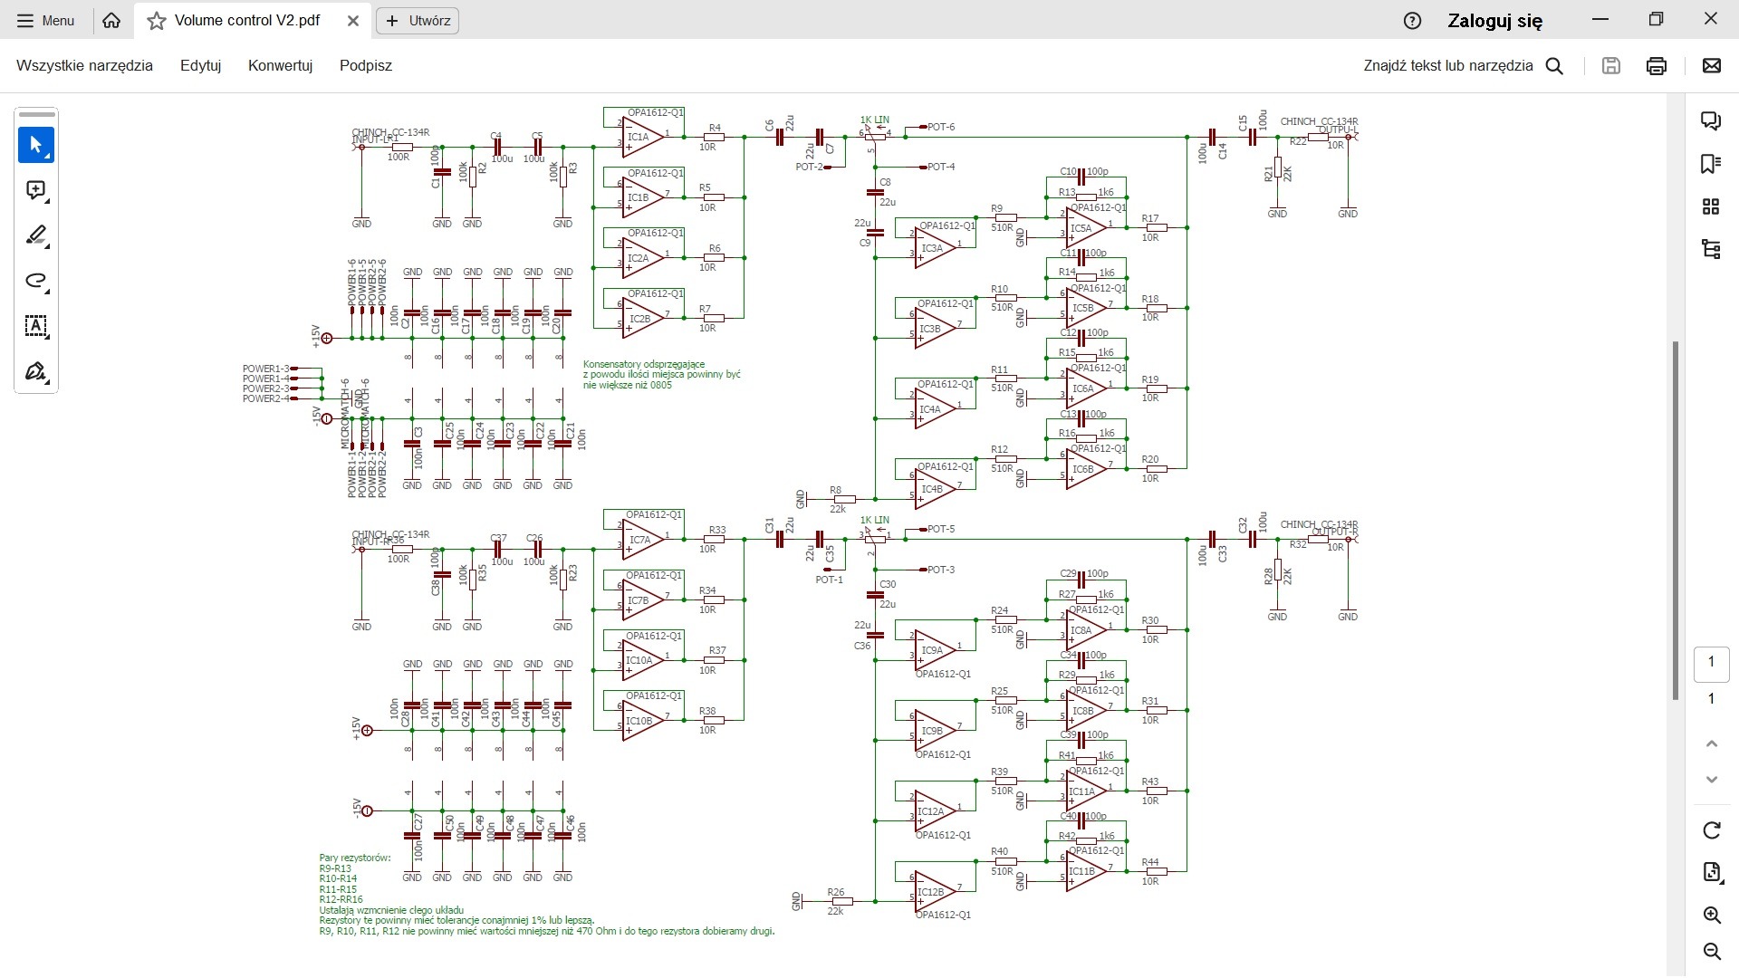Screen dimensions: 1739x978
Task: Click the 'Pary rezystorów:' note text
Action: click(355, 858)
